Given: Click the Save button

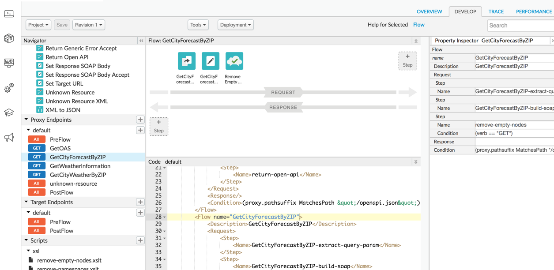Looking at the screenshot, I should click(x=62, y=25).
